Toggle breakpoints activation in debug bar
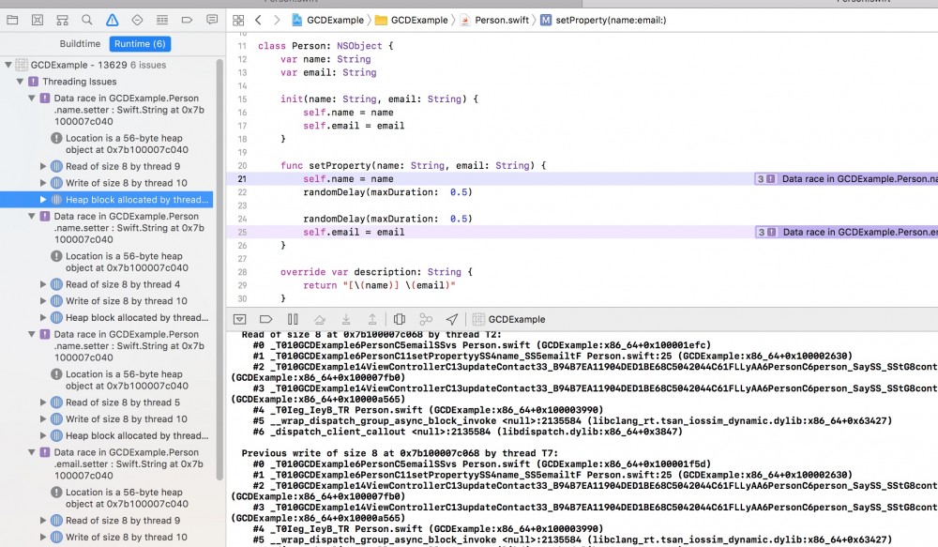The width and height of the screenshot is (938, 547). 265,319
